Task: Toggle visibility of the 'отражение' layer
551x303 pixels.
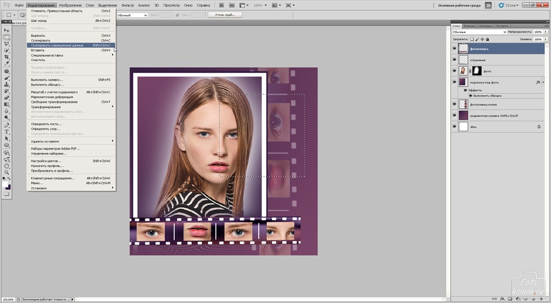Action: pos(454,60)
